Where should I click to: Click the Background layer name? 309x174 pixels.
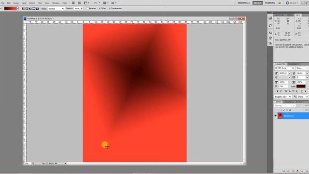tap(289, 116)
